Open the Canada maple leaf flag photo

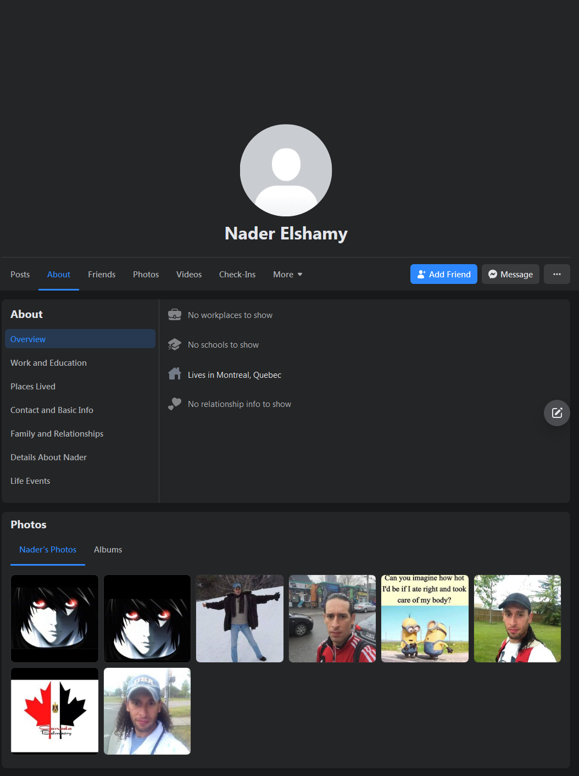[54, 711]
